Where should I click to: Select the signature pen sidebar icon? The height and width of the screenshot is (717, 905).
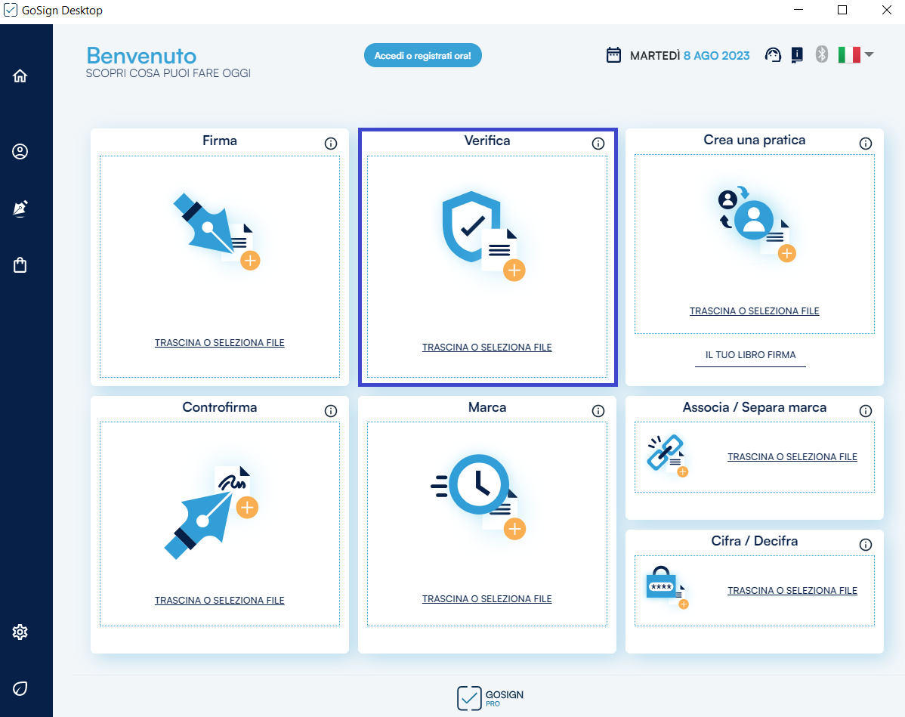(20, 209)
